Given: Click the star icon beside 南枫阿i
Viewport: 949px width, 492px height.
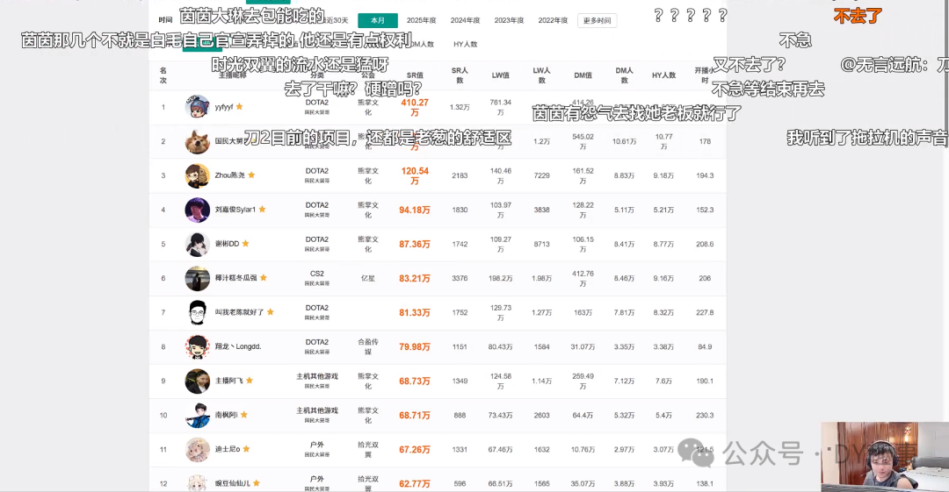Looking at the screenshot, I should [244, 415].
